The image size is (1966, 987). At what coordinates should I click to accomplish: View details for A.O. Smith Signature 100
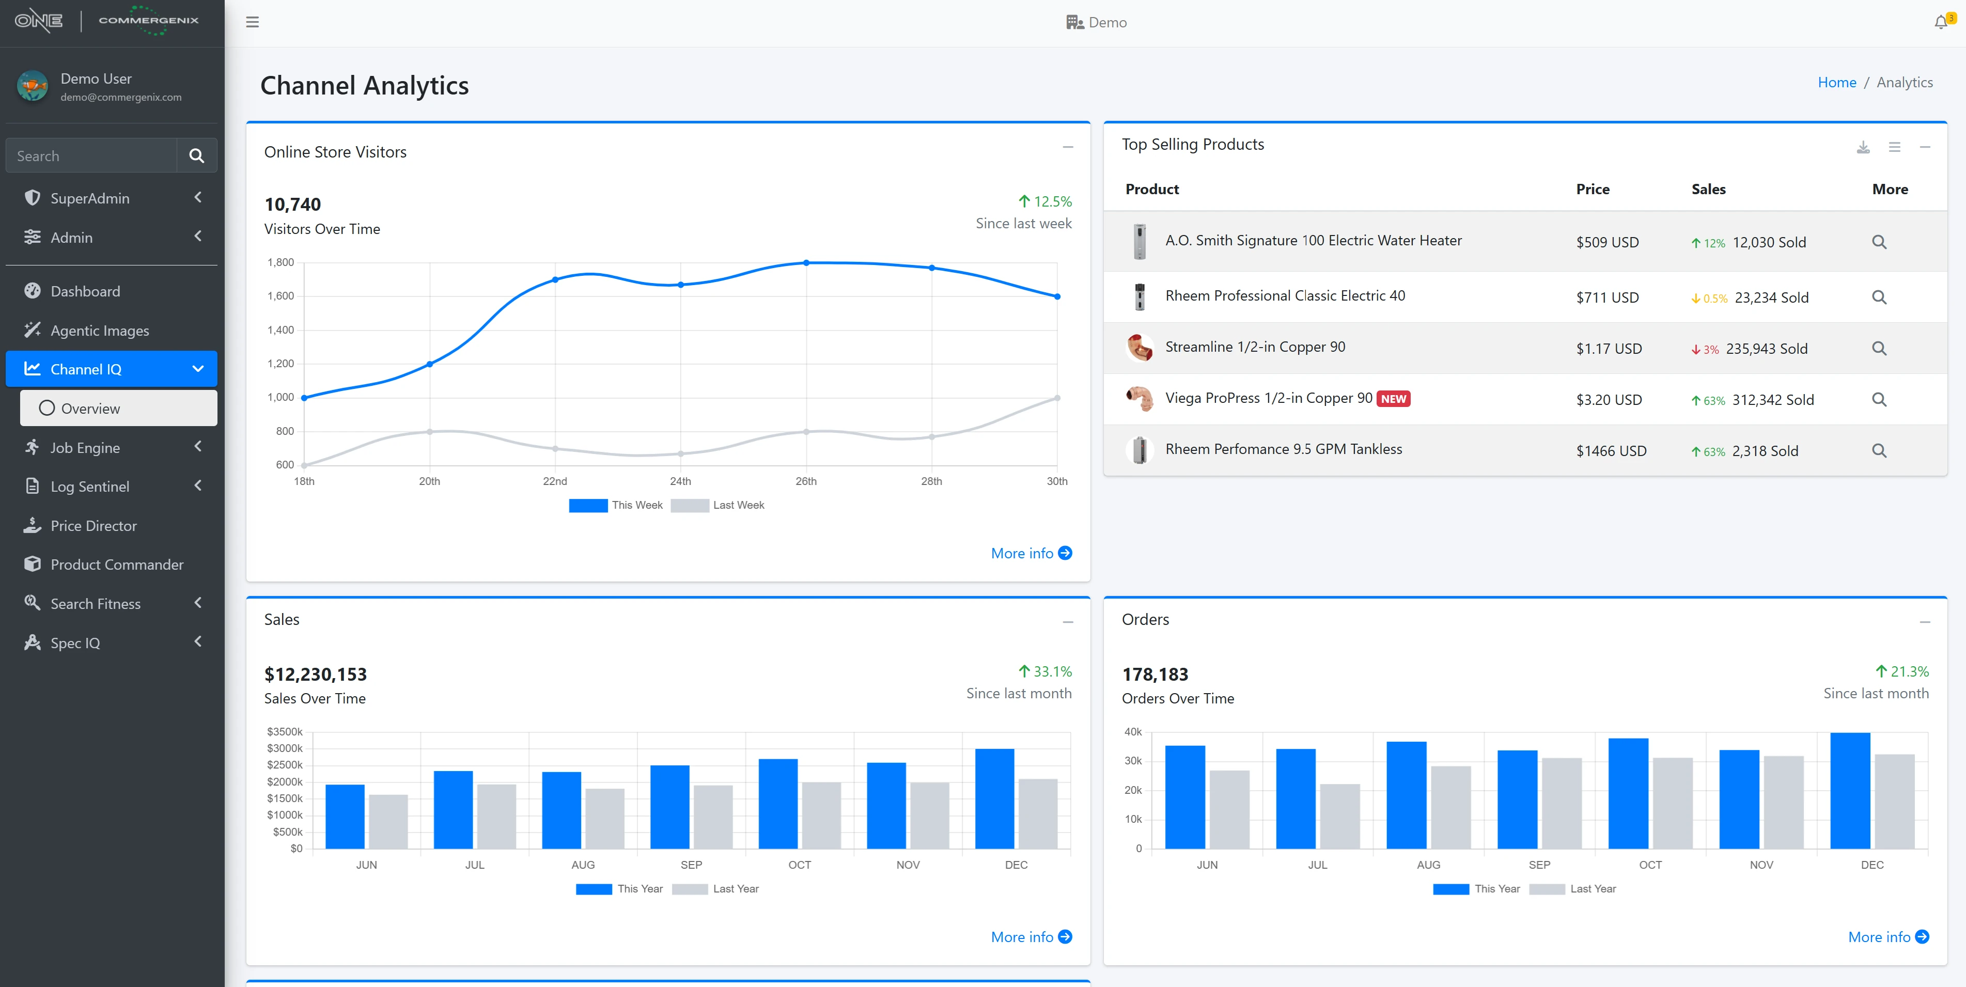click(x=1879, y=242)
